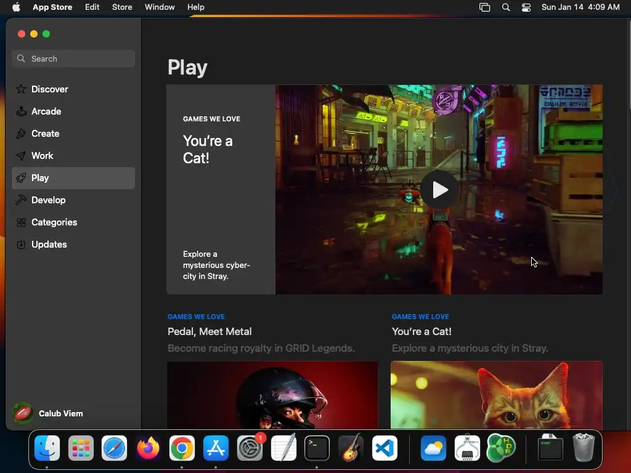Launch GarageBand from the Dock
The width and height of the screenshot is (631, 473).
pyautogui.click(x=351, y=448)
